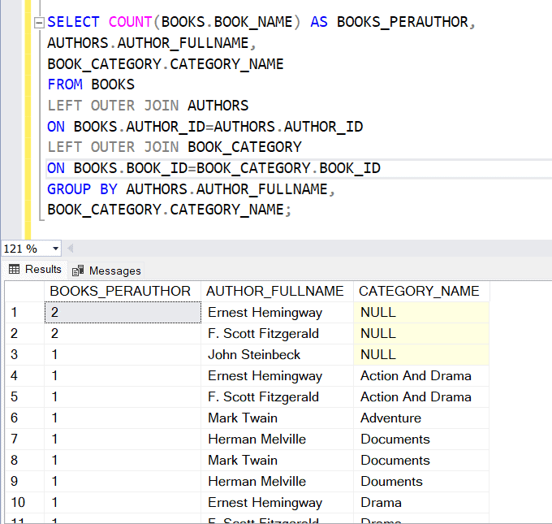Select row number 1 header
This screenshot has width=552, height=524.
point(24,312)
